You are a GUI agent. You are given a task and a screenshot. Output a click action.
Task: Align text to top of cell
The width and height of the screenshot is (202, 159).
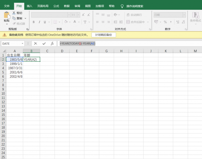[x=97, y=15]
